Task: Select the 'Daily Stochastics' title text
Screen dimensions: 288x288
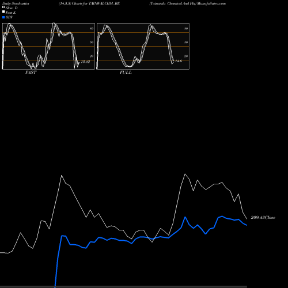Action: (16, 3)
